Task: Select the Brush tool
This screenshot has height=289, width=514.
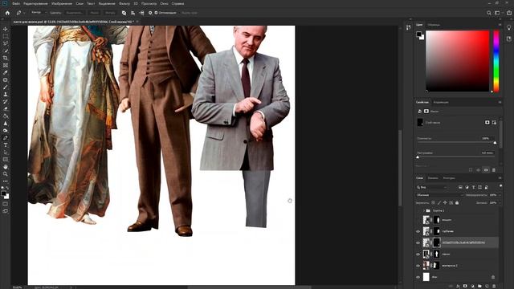Action: (x=6, y=88)
